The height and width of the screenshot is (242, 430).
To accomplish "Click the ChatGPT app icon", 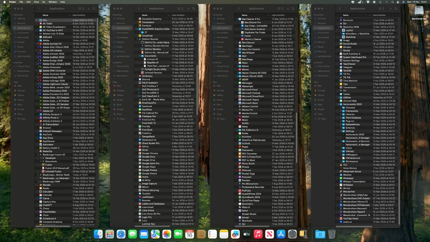I will click(41, 205).
